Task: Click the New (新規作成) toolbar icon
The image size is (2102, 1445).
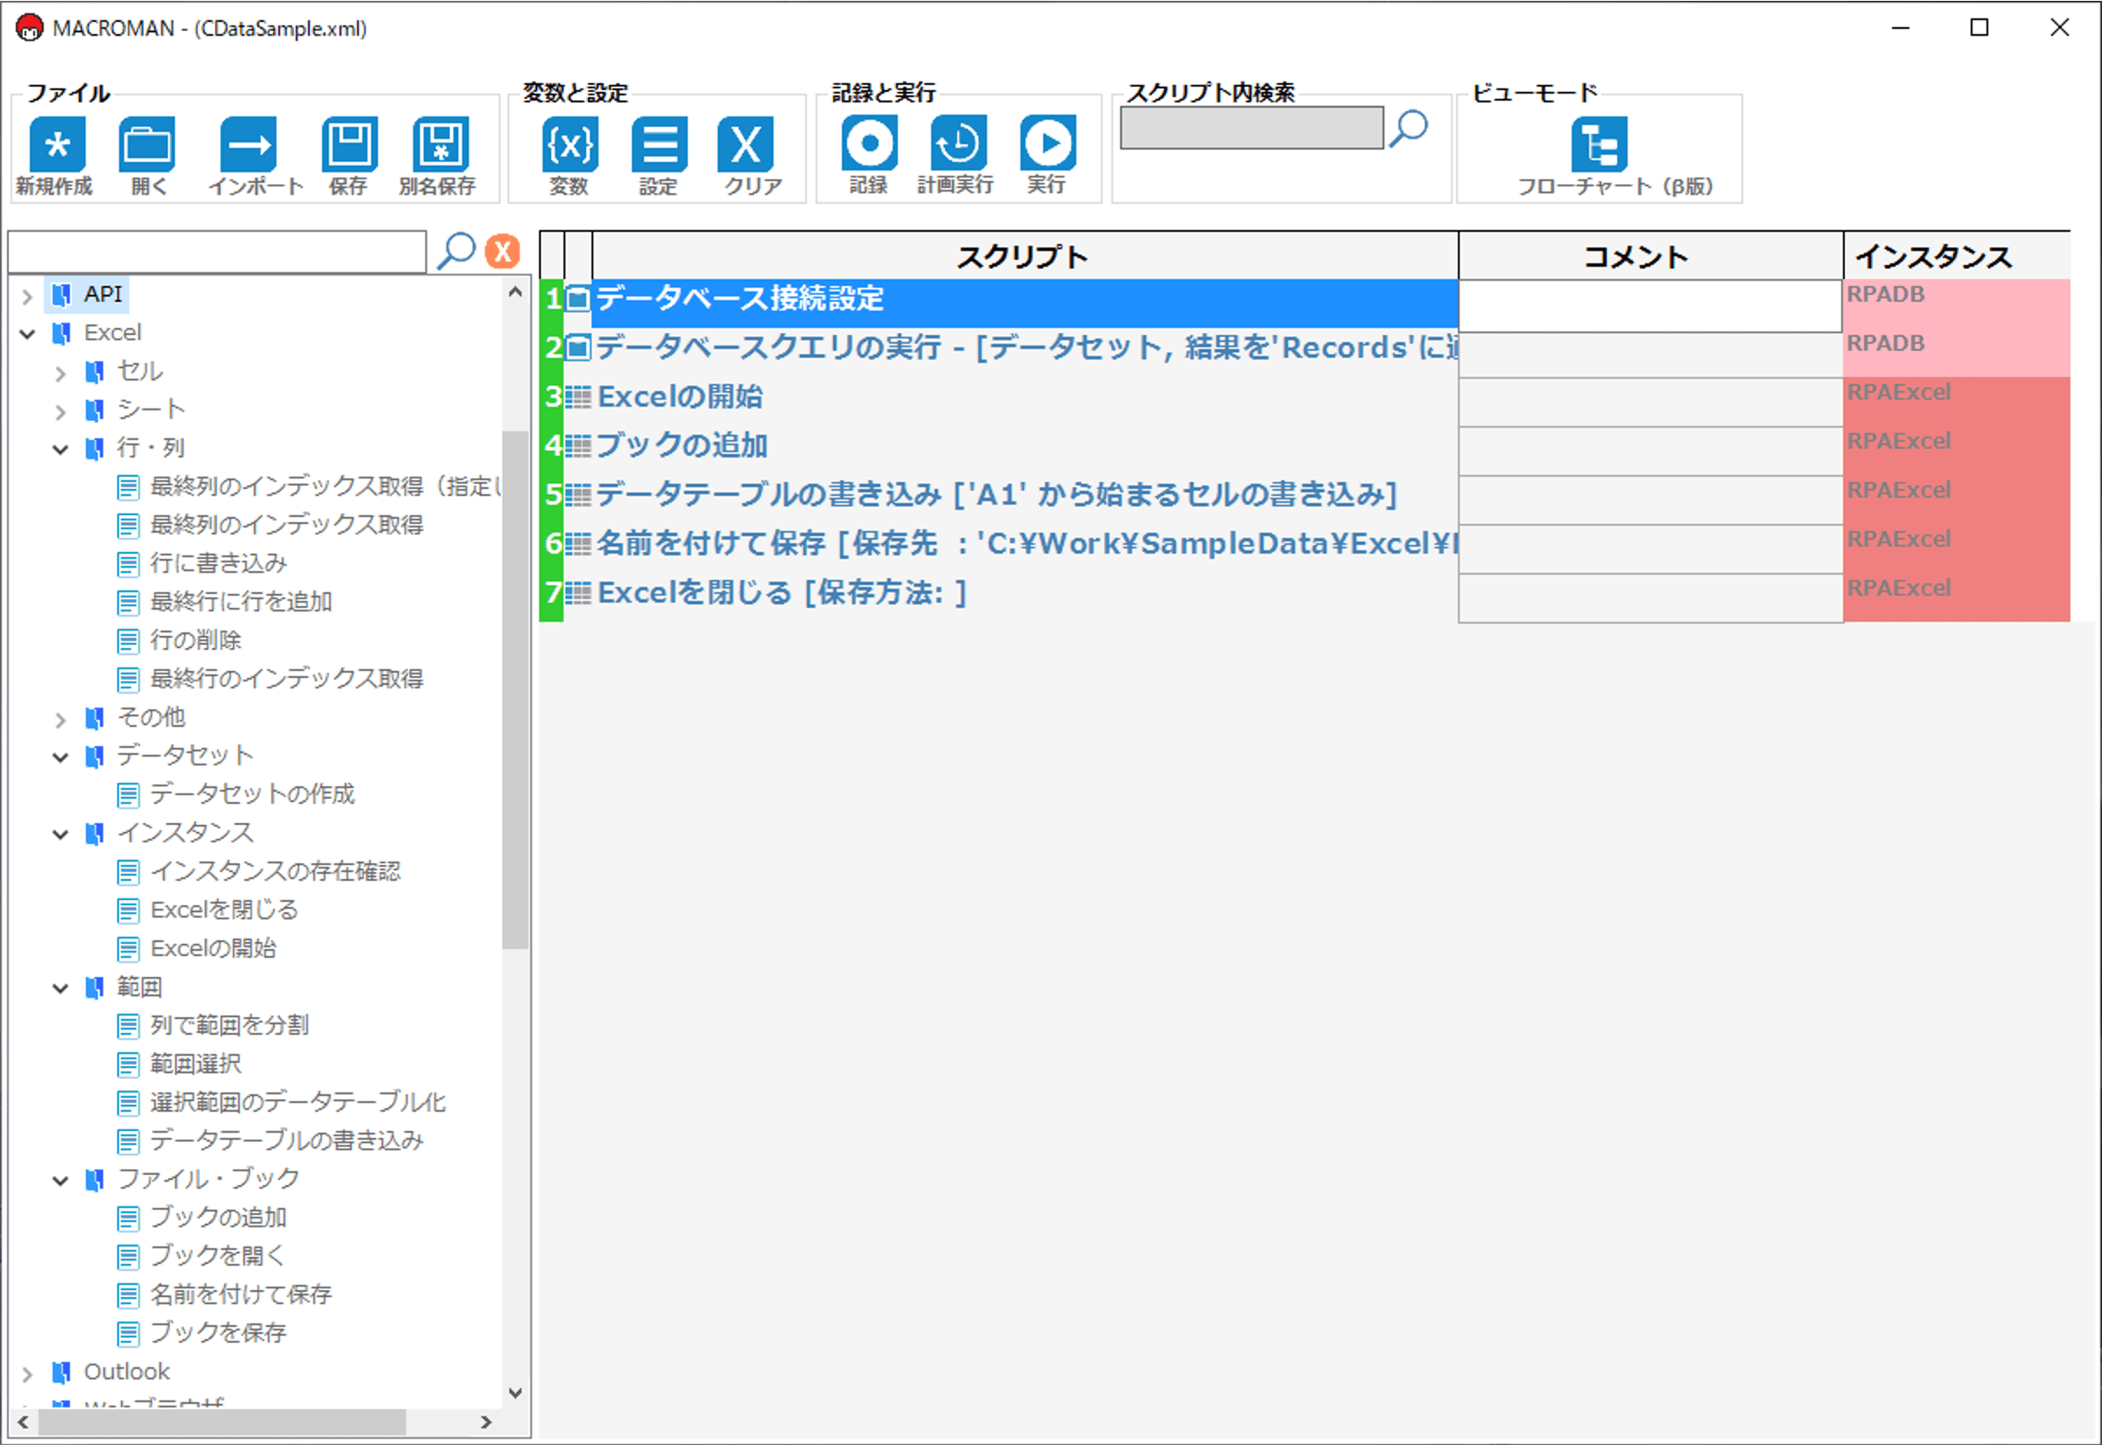Action: [x=57, y=144]
